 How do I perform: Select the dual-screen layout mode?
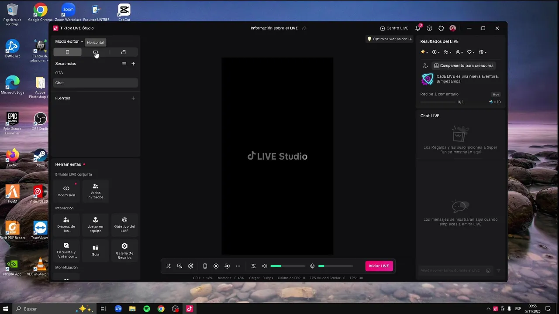[x=124, y=52]
